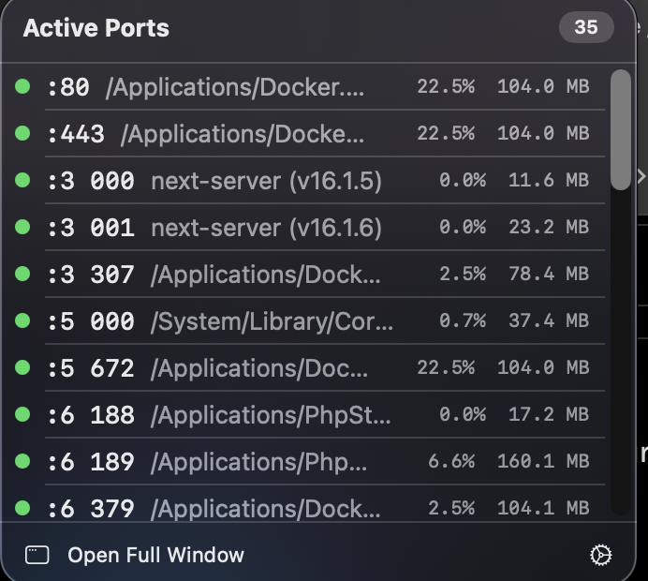
Task: Click the 160.1 MB memory value
Action: point(543,461)
